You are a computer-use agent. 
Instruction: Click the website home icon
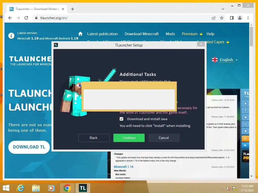coord(80,34)
